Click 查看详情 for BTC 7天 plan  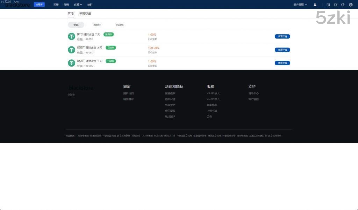282,37
